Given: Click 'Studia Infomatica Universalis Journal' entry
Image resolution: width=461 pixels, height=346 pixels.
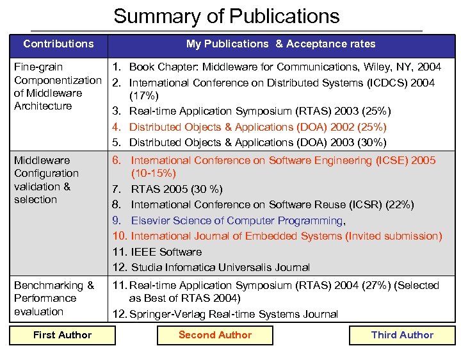Looking at the screenshot, I should pos(211,267).
